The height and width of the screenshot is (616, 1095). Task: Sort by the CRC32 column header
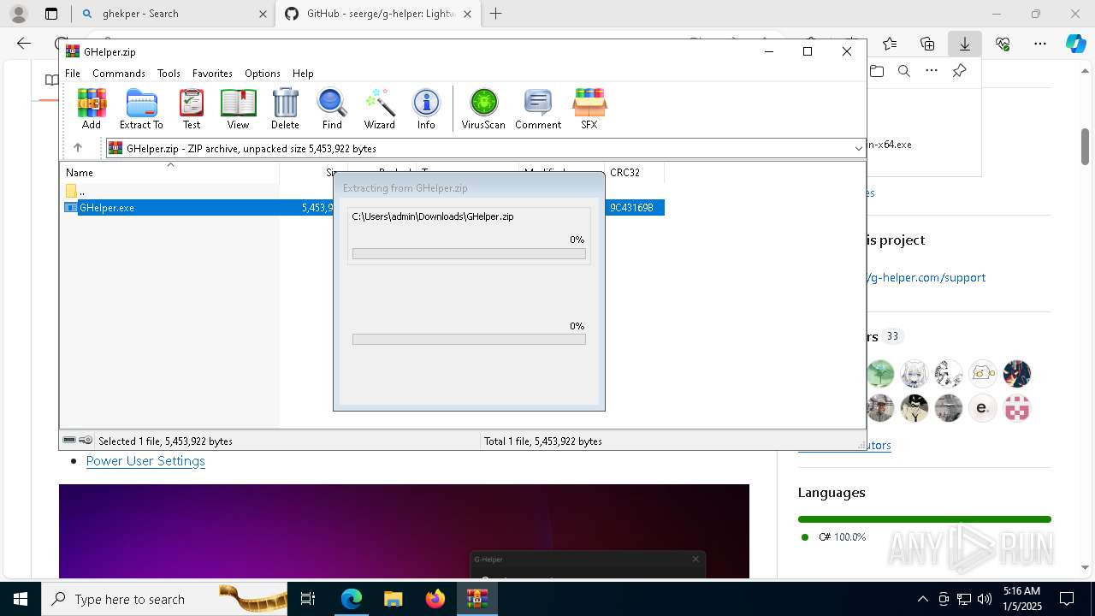(634, 172)
